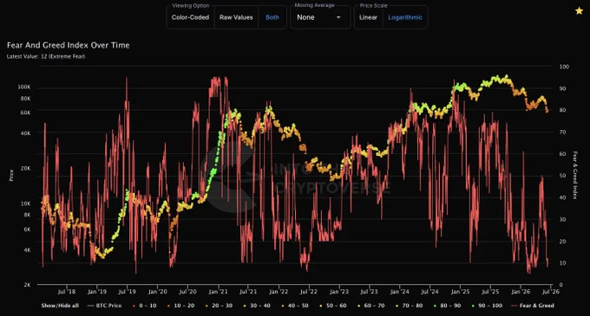The width and height of the screenshot is (590, 316).
Task: Click the Jul '24 x-axis label
Action: click(429, 291)
